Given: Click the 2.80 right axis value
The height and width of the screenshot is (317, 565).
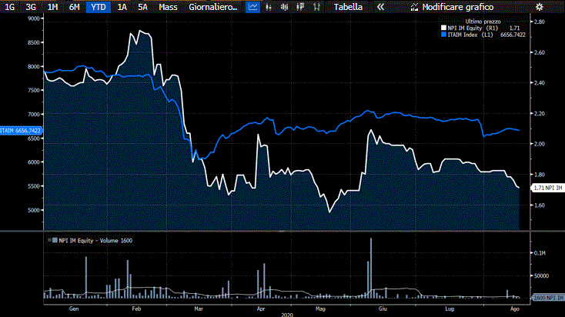Looking at the screenshot, I should click(x=540, y=22).
